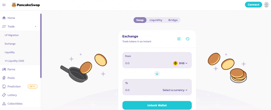Open Farms from the tractor icon
The image size is (271, 110).
pos(4,69)
